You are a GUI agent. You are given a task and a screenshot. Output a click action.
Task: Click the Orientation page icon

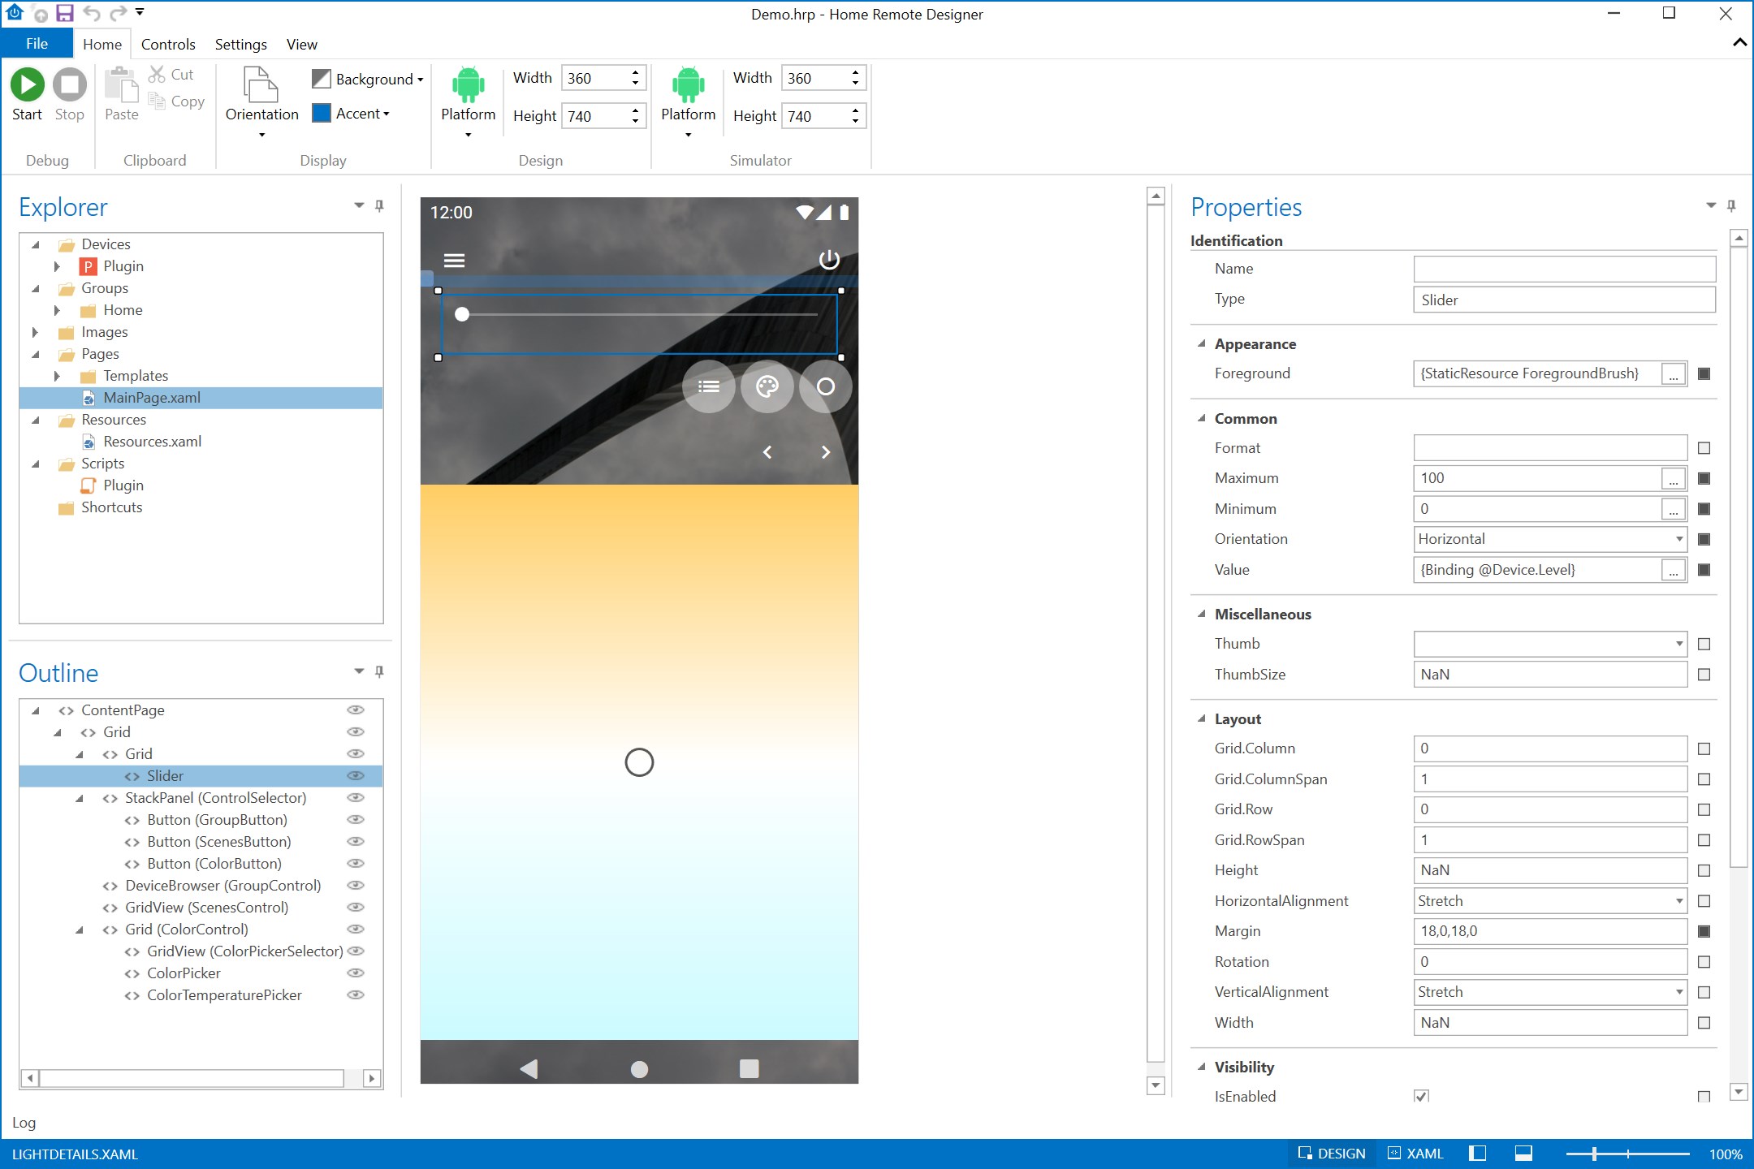pyautogui.click(x=261, y=84)
